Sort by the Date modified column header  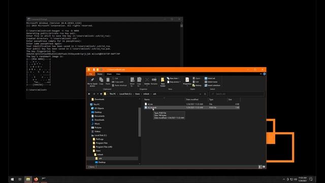coord(197,100)
